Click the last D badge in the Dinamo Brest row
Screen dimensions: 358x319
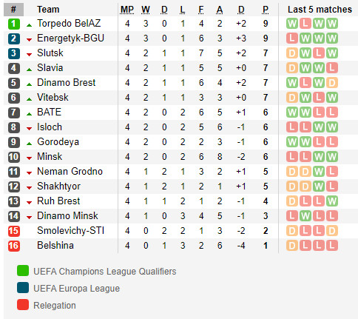tap(332, 83)
